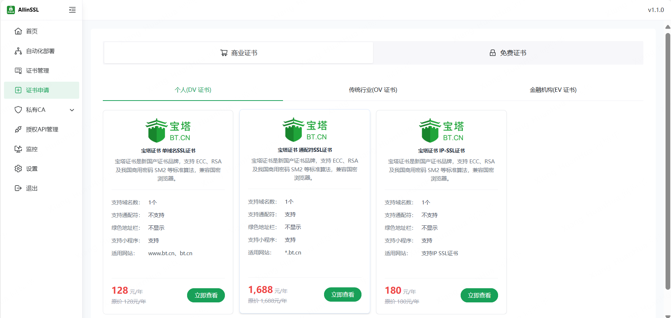The image size is (671, 318).
Task: Click the title 宝塔证书 IP-SSL证书
Action: tap(441, 151)
